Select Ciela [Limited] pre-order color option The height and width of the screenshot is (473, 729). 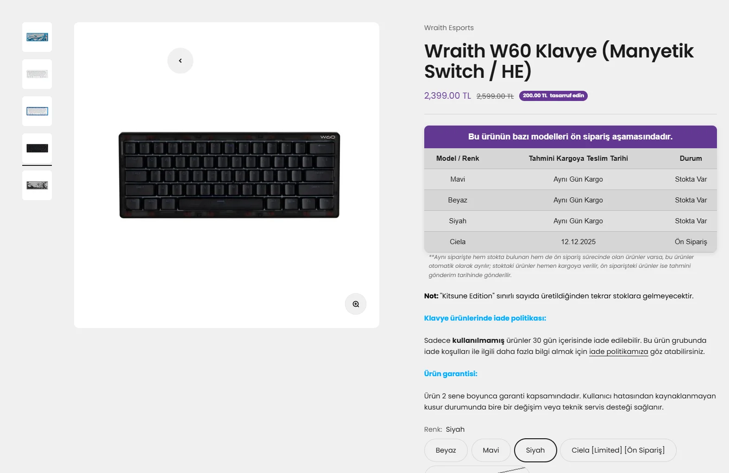pyautogui.click(x=618, y=450)
